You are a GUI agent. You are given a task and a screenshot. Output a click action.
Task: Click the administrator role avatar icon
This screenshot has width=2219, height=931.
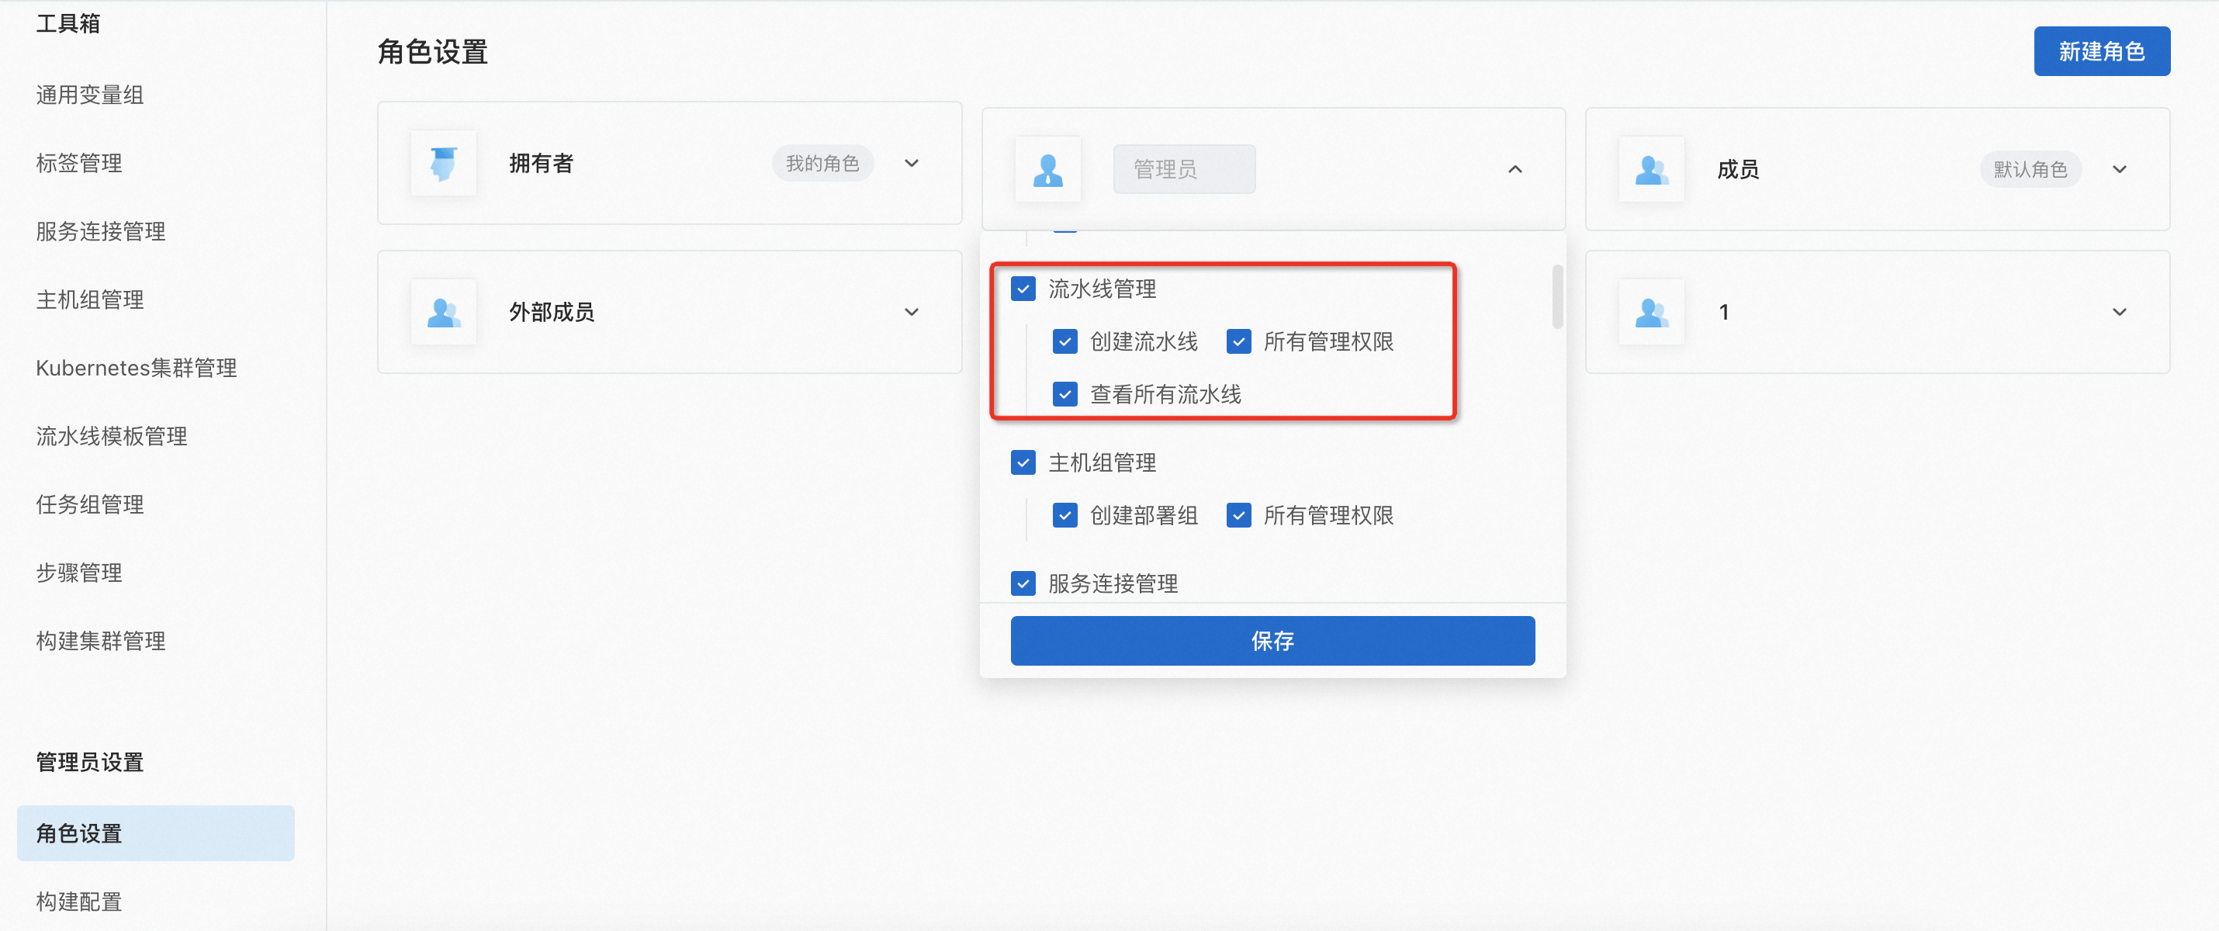click(1047, 169)
